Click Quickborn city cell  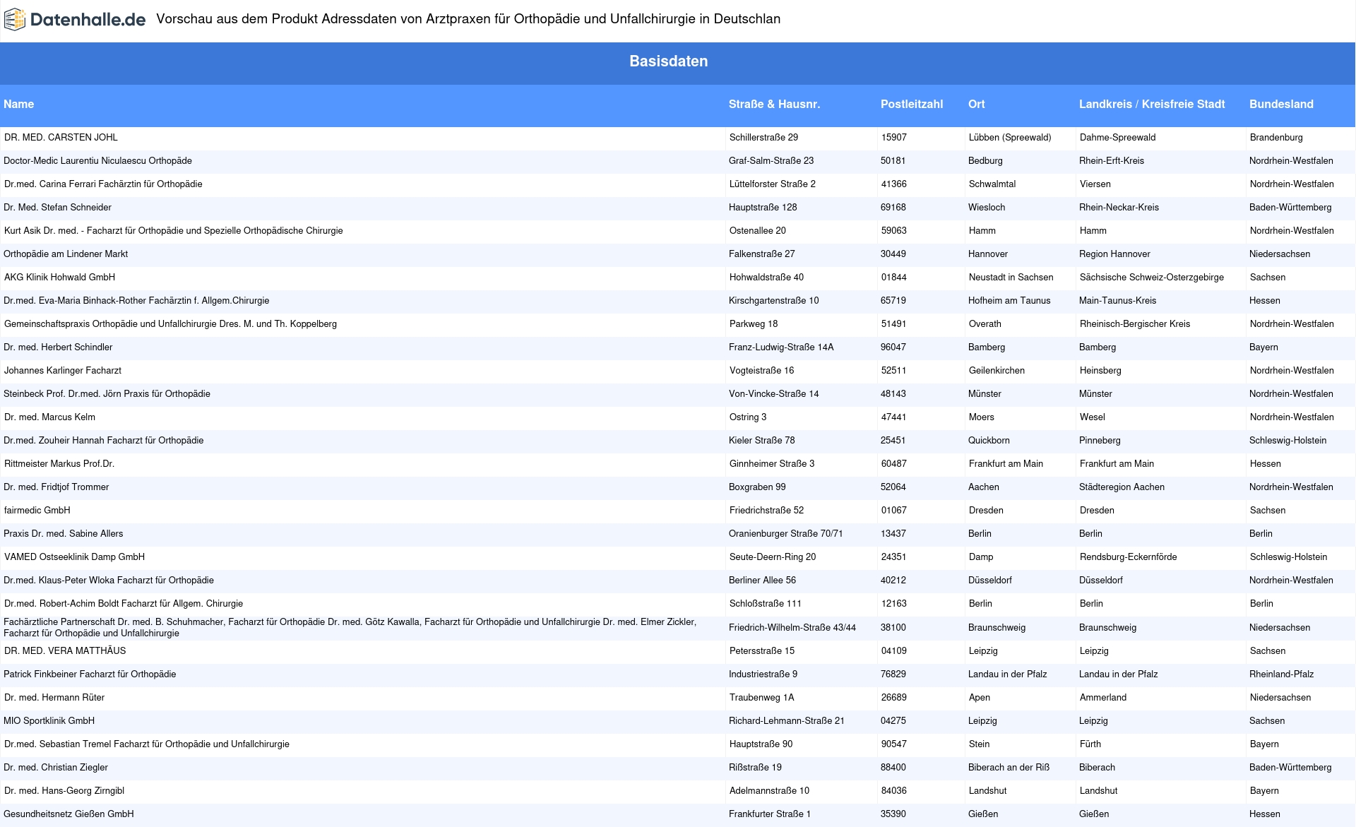click(x=989, y=441)
